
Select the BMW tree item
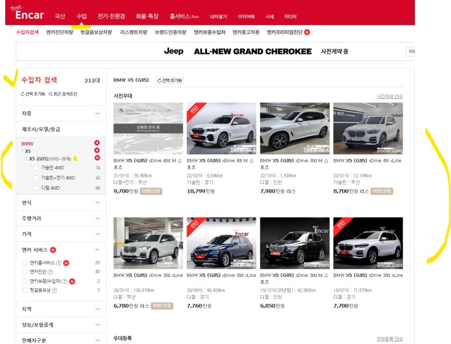(27, 144)
